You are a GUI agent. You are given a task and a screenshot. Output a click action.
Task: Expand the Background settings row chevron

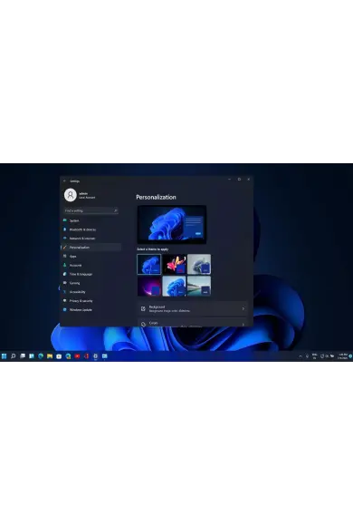[x=243, y=308]
